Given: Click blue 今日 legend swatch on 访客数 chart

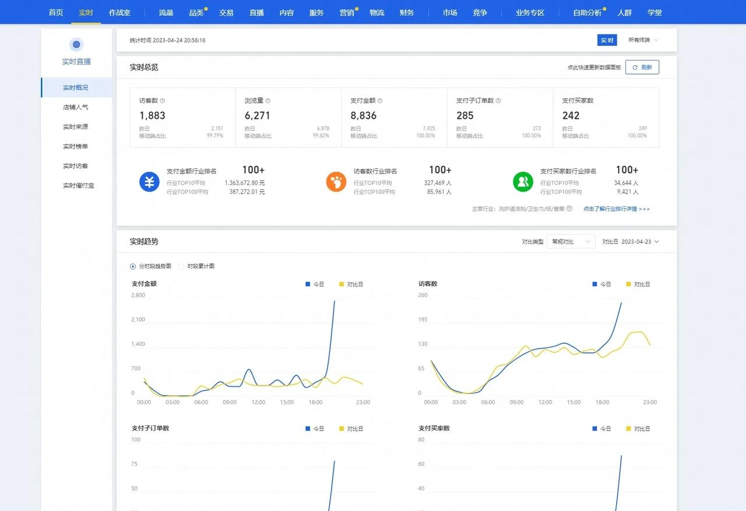Looking at the screenshot, I should pyautogui.click(x=595, y=284).
